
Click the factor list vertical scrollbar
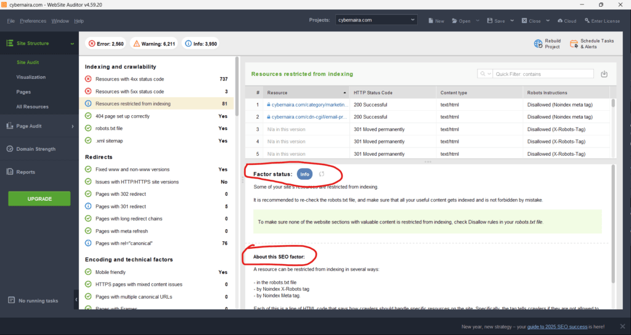point(237,86)
